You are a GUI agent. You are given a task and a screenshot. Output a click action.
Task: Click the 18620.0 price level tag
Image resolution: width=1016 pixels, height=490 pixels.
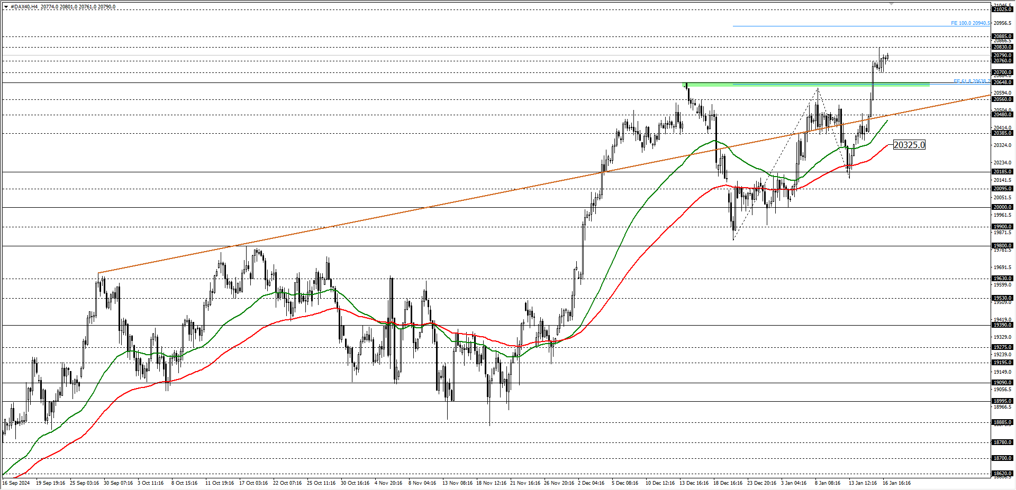(x=1002, y=474)
